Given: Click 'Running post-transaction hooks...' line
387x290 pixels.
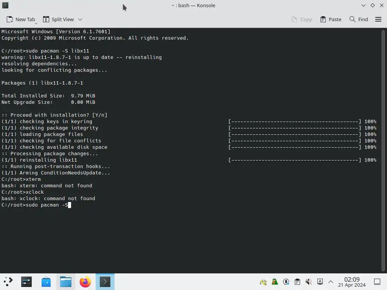Looking at the screenshot, I should pyautogui.click(x=56, y=167).
